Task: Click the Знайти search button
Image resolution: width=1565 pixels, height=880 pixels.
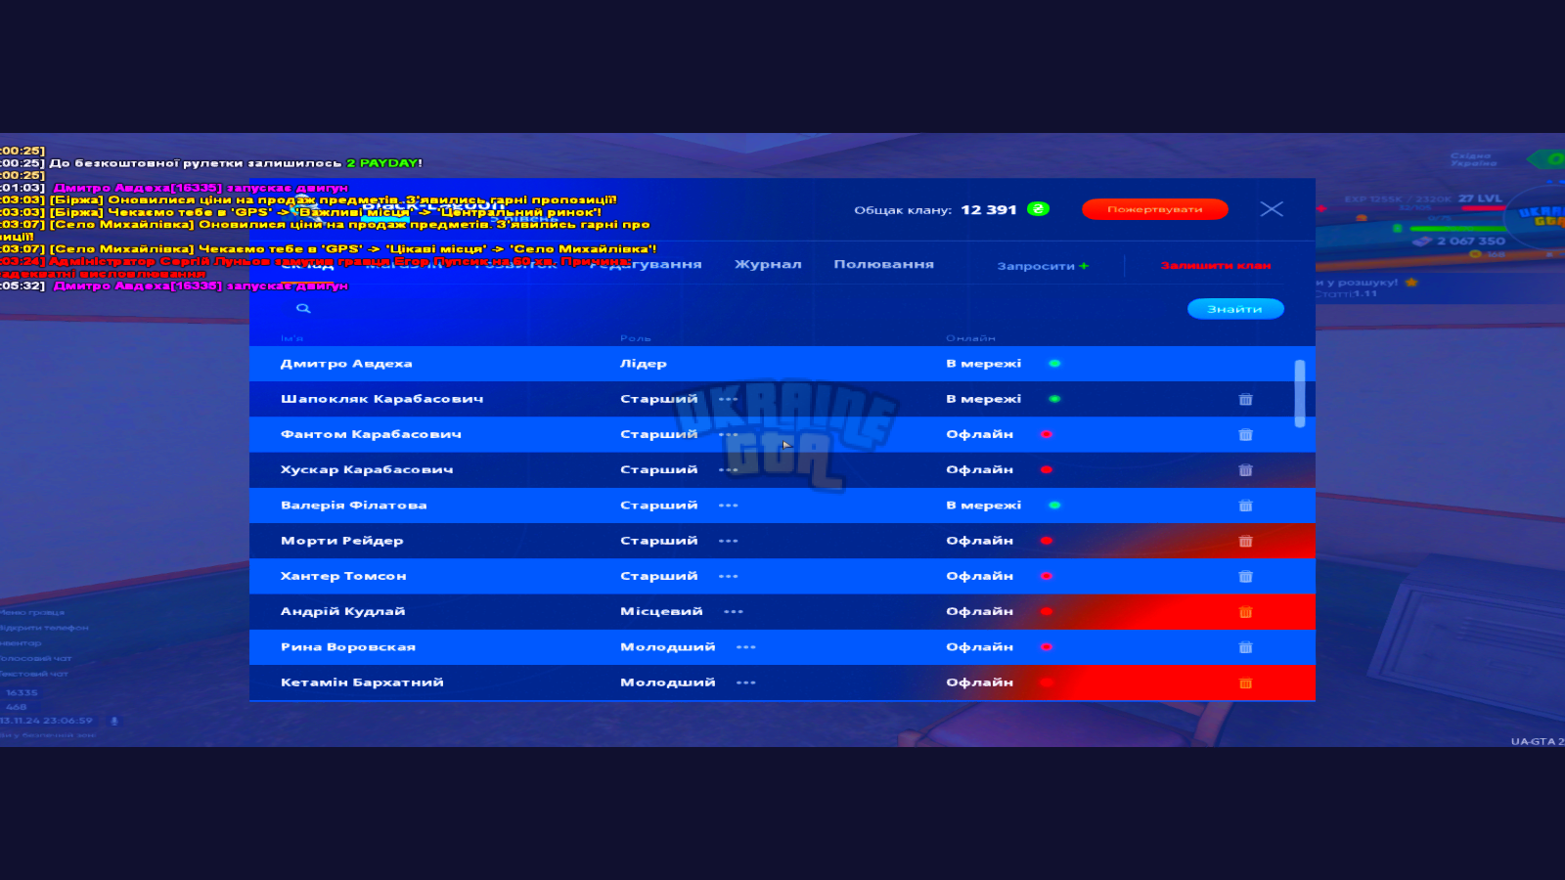Action: (1235, 309)
